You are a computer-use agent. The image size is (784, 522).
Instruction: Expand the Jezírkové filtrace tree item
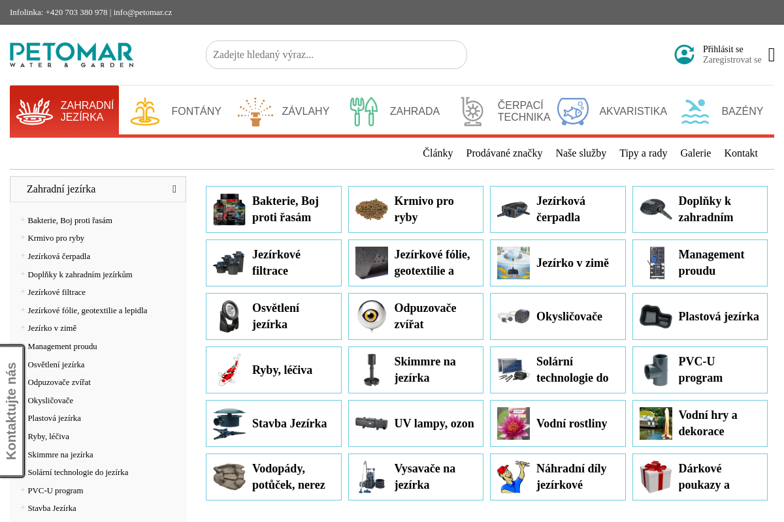[x=23, y=292]
